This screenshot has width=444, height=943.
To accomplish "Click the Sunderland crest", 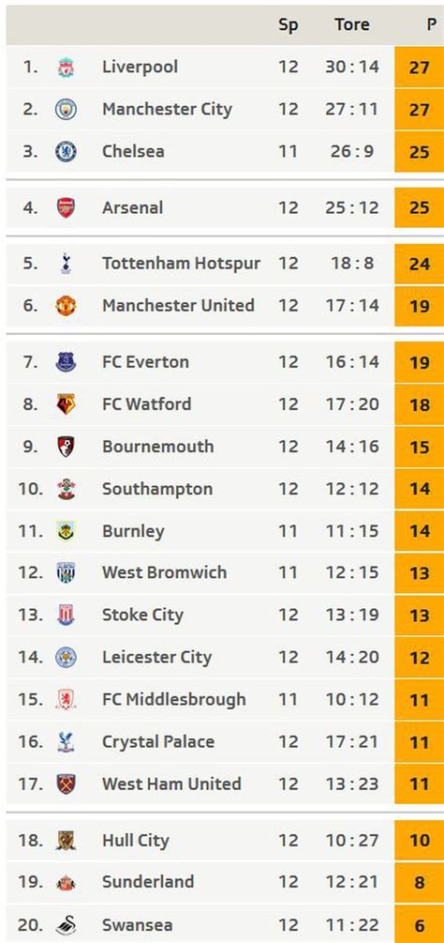I will pos(66,882).
